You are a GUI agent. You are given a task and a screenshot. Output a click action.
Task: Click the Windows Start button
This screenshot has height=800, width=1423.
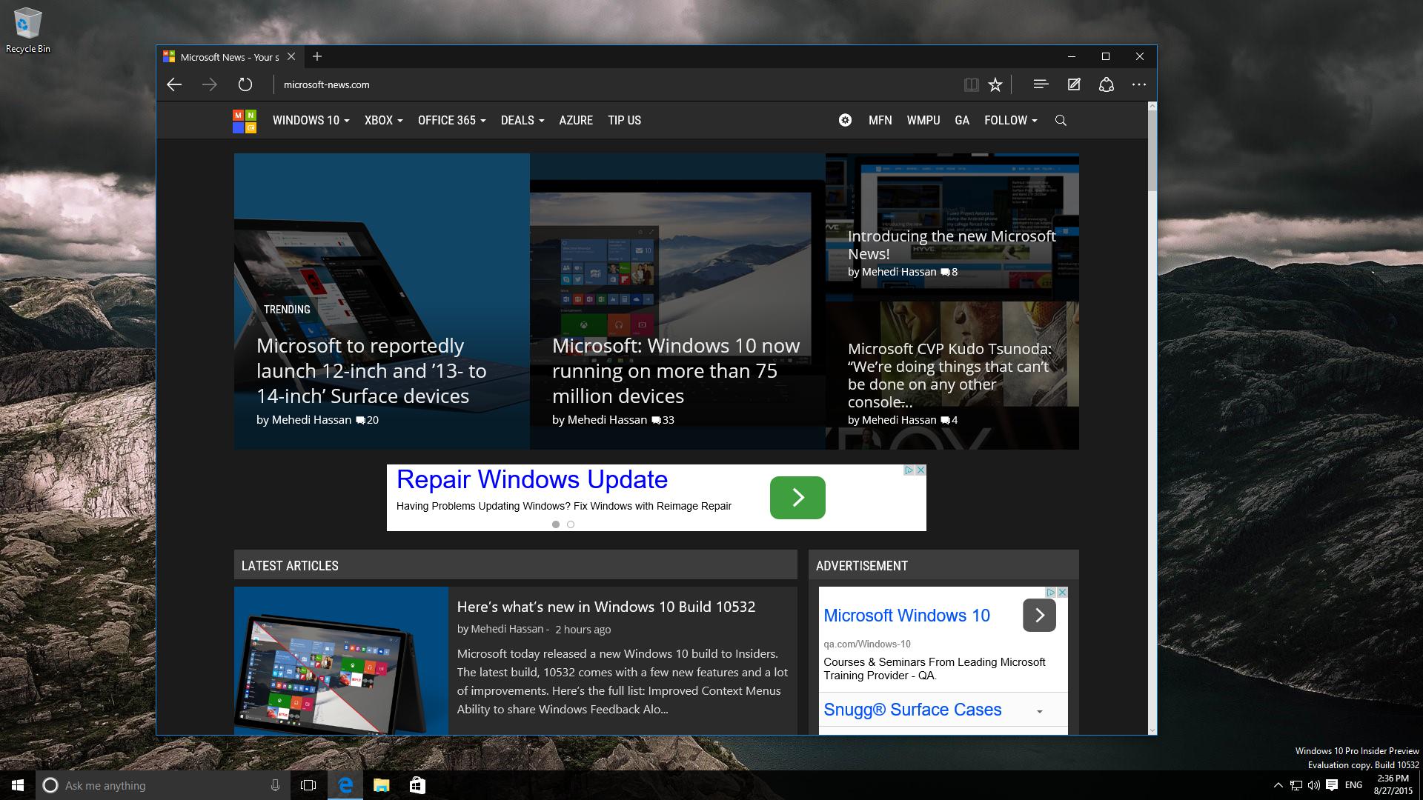tap(18, 785)
